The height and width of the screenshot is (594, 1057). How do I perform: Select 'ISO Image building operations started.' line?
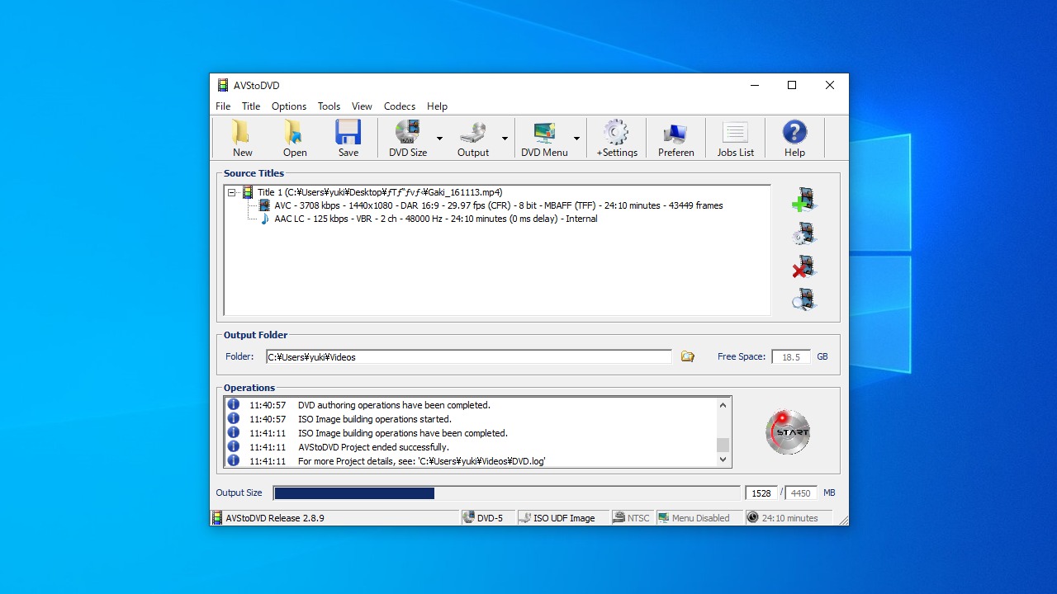pyautogui.click(x=375, y=419)
